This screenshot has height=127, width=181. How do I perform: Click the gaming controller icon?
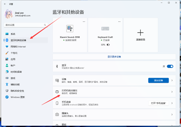coord(7,78)
